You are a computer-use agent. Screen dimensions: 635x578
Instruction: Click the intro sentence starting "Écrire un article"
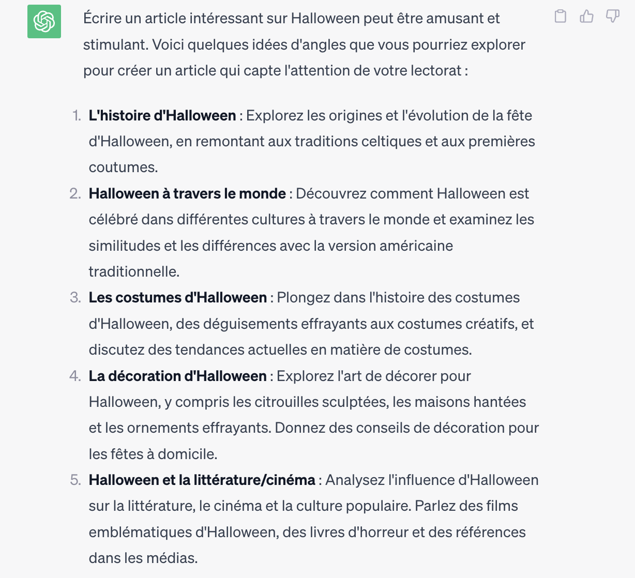304,44
